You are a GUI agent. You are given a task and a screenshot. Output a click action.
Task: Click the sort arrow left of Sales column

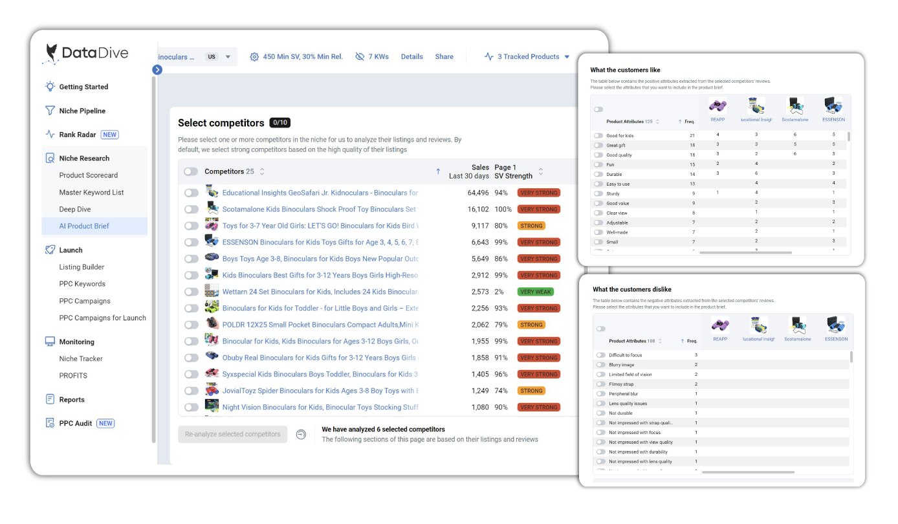(438, 171)
